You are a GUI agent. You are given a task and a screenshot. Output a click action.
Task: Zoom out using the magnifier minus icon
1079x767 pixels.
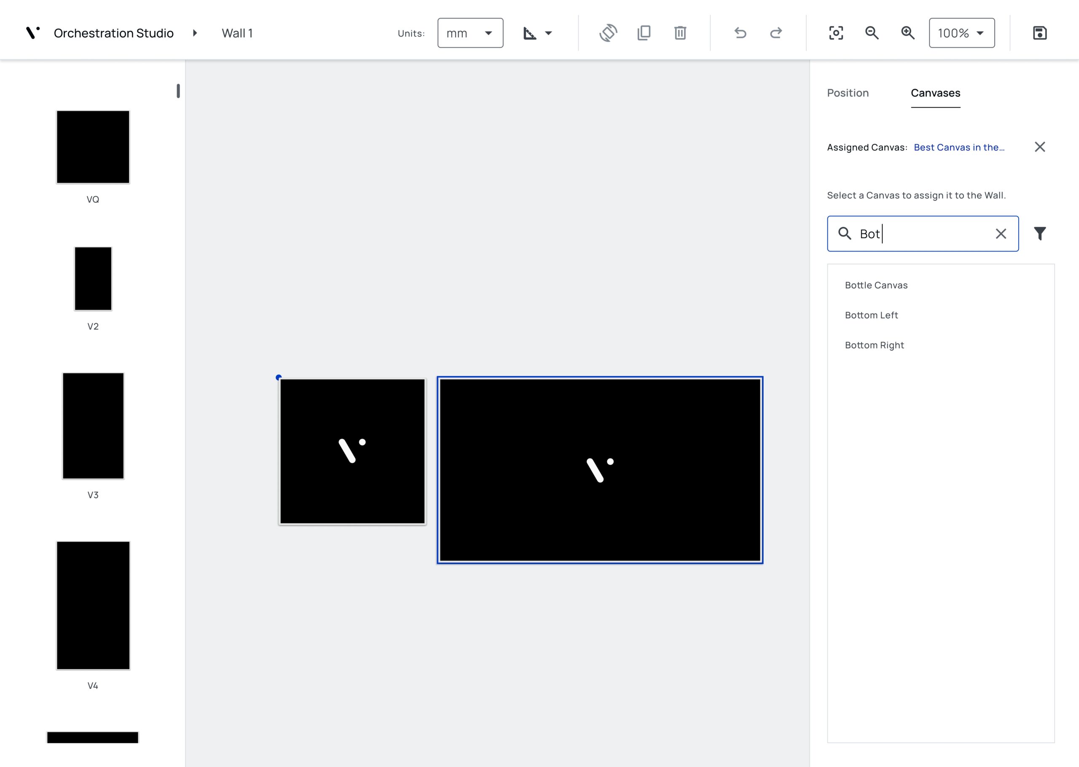(x=872, y=33)
